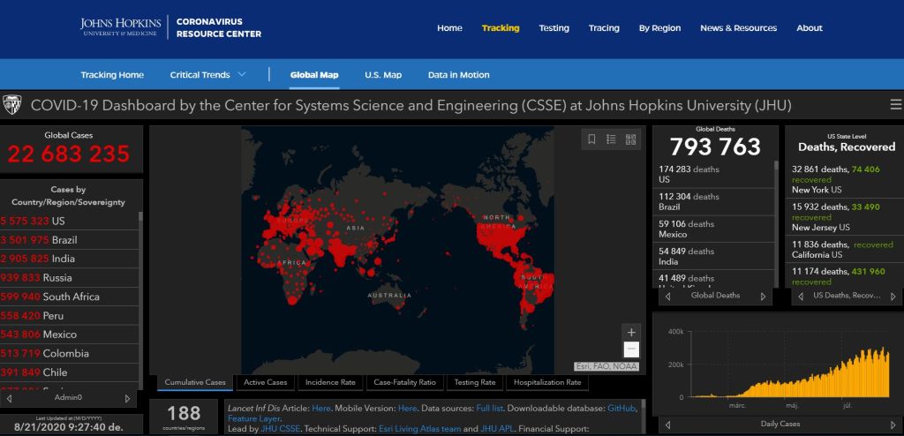The image size is (904, 436).
Task: Switch to Global Map tab
Action: click(x=314, y=75)
